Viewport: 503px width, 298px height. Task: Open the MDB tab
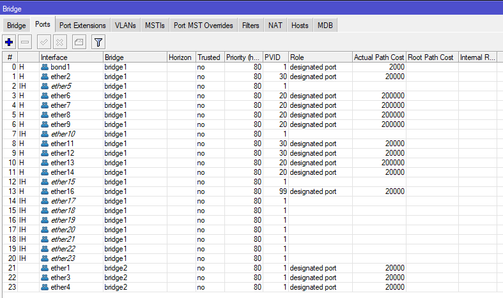(x=325, y=26)
